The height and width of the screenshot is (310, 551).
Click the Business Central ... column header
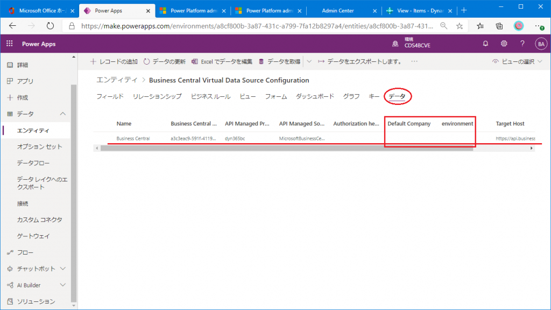pyautogui.click(x=194, y=124)
